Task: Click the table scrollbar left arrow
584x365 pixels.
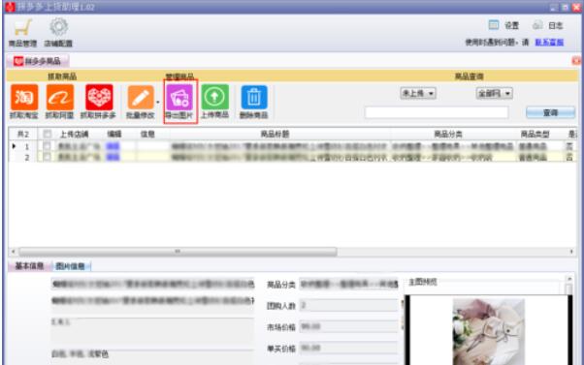Action: pyautogui.click(x=14, y=252)
